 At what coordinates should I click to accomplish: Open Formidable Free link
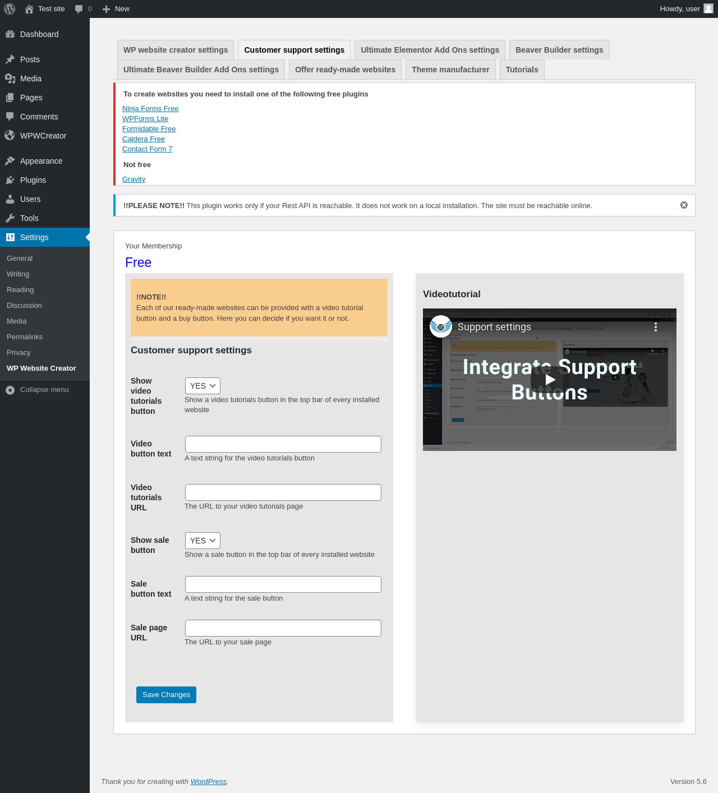tap(149, 129)
